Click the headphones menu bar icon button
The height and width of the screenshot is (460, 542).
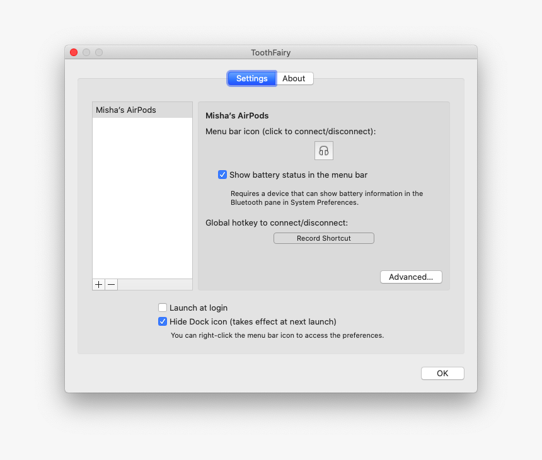[x=323, y=151]
